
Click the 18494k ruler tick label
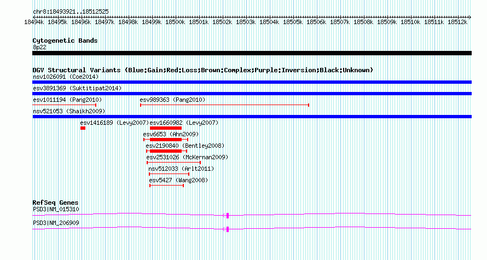(34, 22)
